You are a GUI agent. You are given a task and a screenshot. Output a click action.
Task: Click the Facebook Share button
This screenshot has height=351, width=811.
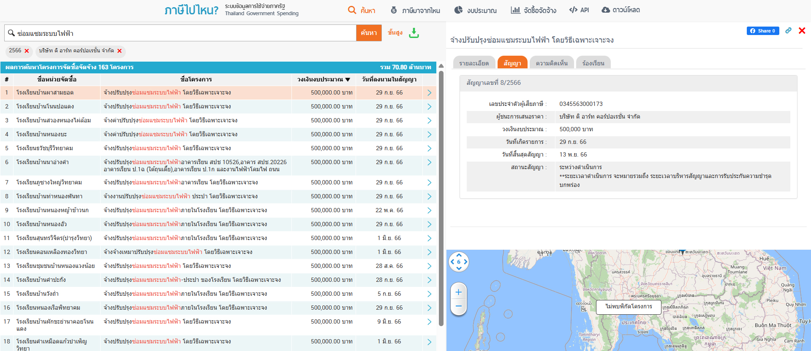tap(762, 31)
